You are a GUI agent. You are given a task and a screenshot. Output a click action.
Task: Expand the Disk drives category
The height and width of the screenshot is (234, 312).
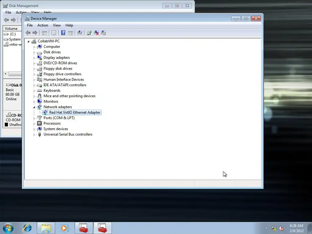tap(34, 52)
